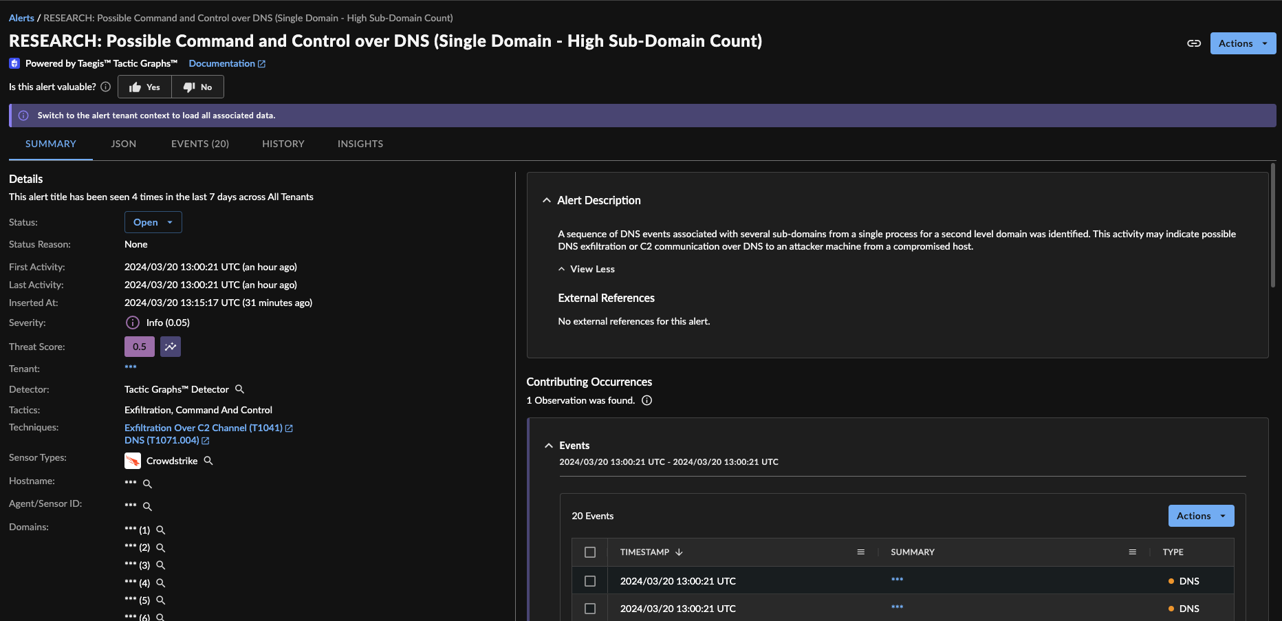1282x621 pixels.
Task: Select the second DNS event checkbox
Action: coord(590,609)
